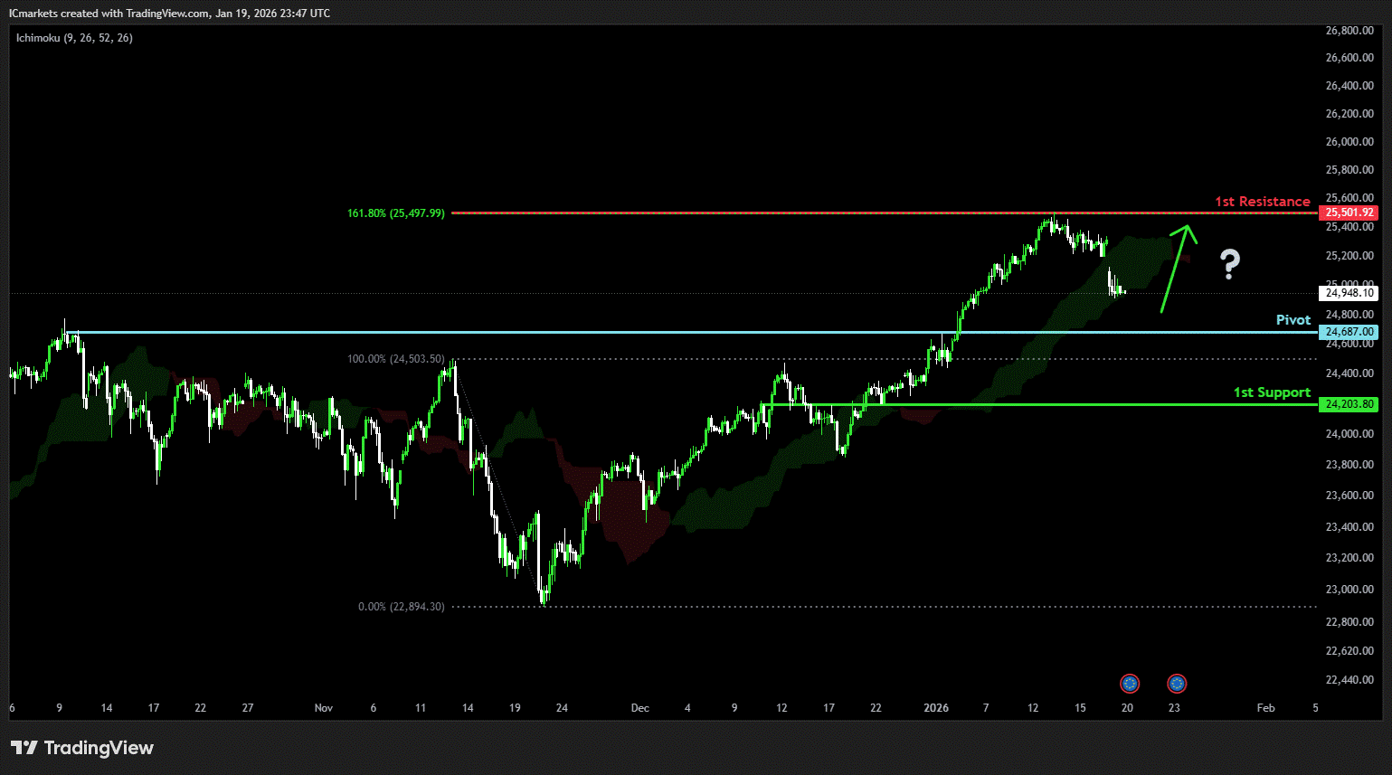Click the blue 24,687.00 pivot price tag
Screen dimensions: 1392x775
tap(1349, 332)
